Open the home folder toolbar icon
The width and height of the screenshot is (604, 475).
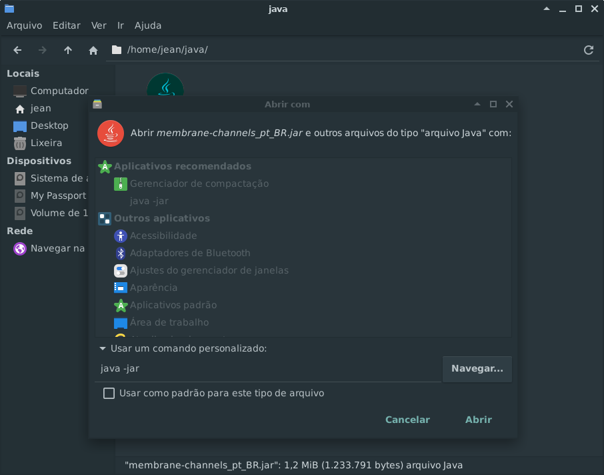click(x=93, y=50)
